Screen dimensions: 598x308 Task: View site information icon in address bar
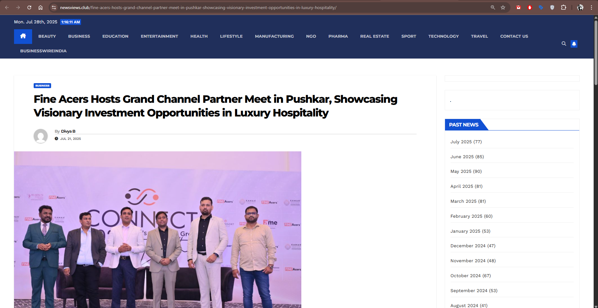tap(54, 7)
